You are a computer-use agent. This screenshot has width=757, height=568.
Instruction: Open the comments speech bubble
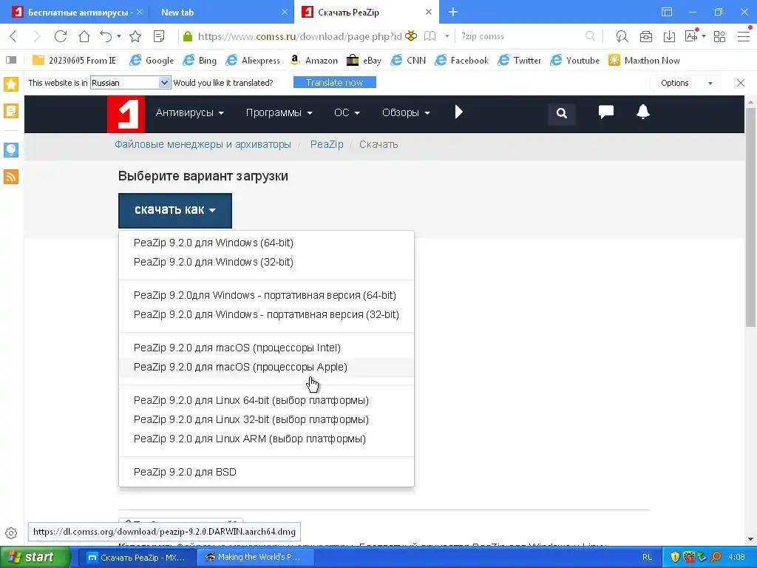click(606, 112)
